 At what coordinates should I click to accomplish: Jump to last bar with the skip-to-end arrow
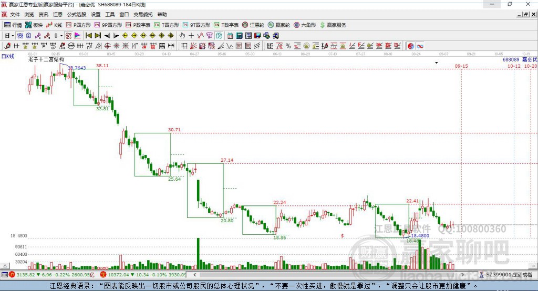pyautogui.click(x=98, y=36)
